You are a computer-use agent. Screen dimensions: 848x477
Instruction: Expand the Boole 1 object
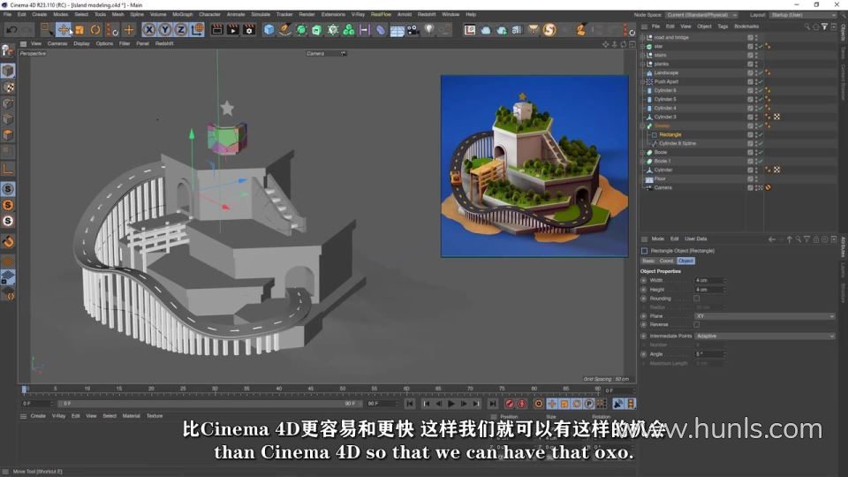point(643,161)
